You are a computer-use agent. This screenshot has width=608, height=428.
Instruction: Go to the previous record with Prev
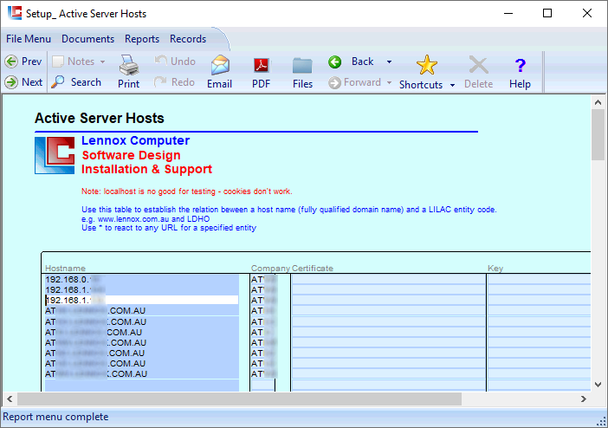pos(23,62)
